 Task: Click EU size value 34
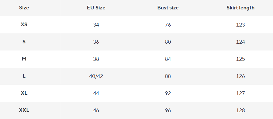[x=96, y=25]
